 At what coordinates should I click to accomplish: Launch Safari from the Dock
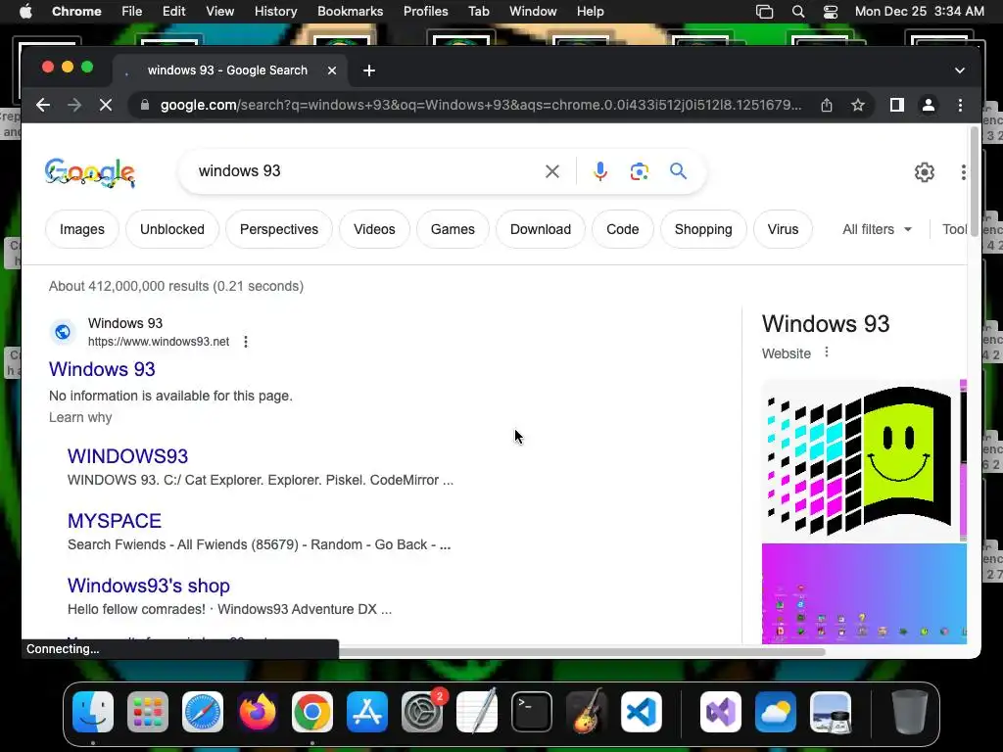(x=203, y=712)
